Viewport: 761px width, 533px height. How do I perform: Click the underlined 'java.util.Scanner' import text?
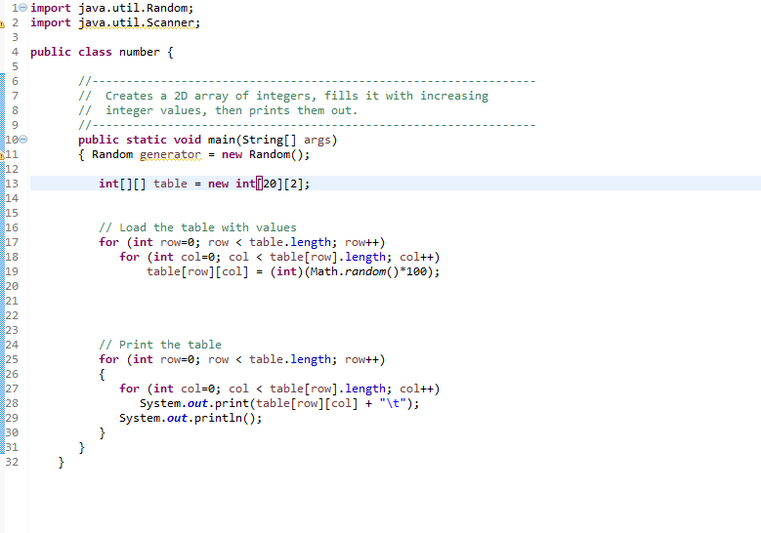point(137,22)
